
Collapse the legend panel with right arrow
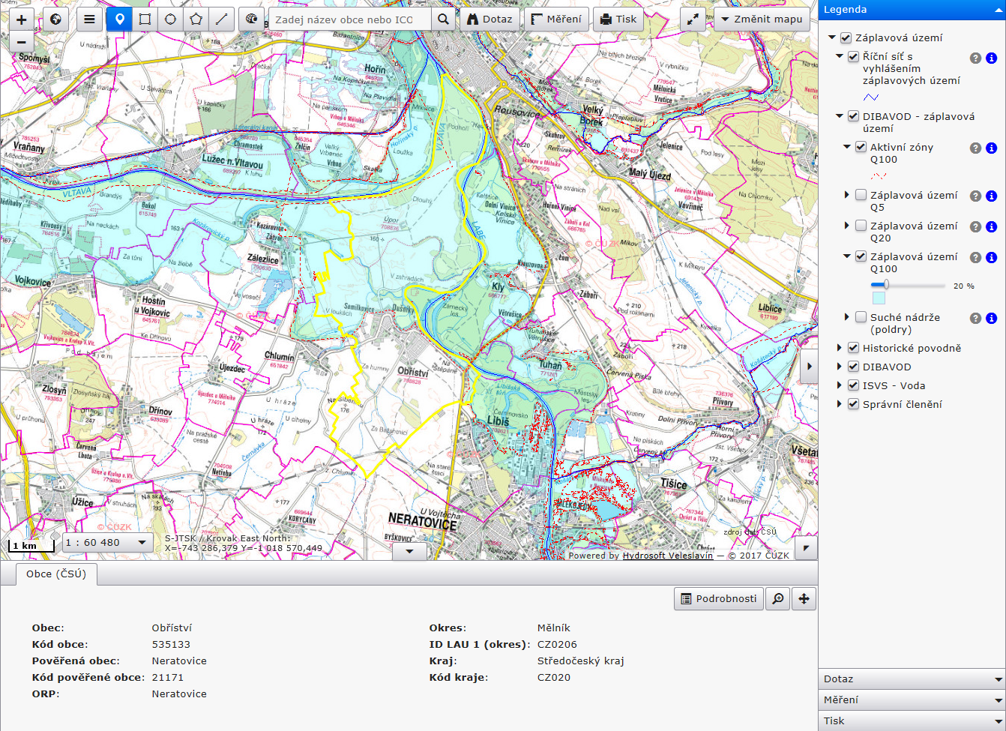[809, 367]
